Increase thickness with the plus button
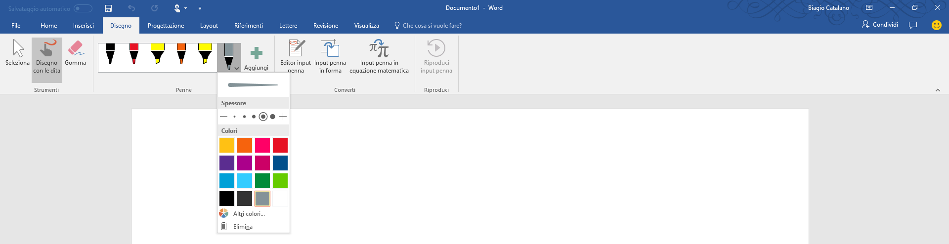This screenshot has height=244, width=949. 283,117
